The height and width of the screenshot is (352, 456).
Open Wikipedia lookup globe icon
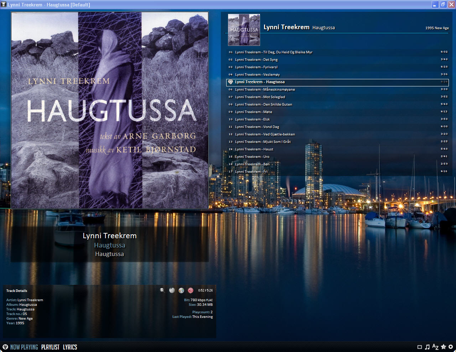172,290
